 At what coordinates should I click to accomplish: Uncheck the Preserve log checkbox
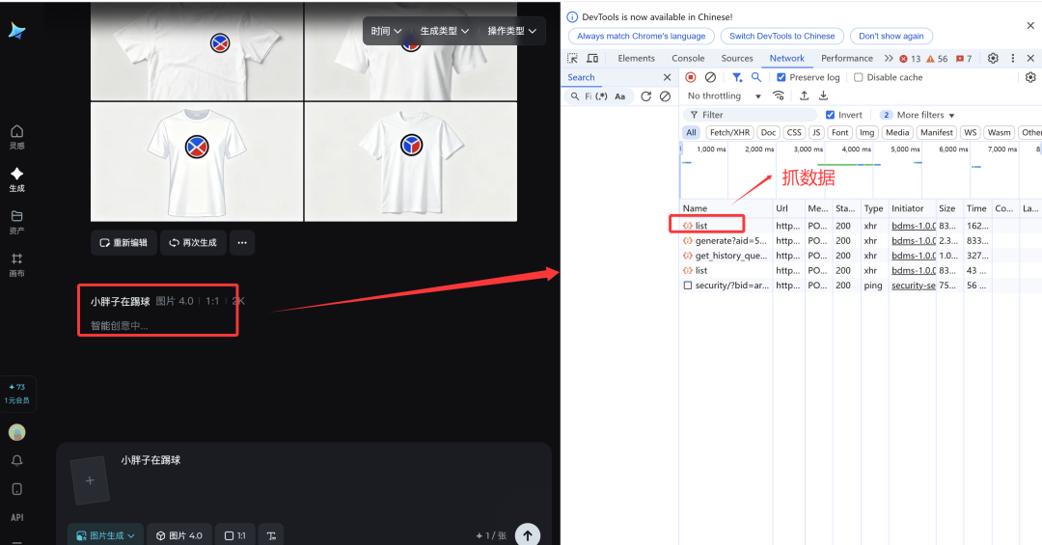[x=781, y=77]
